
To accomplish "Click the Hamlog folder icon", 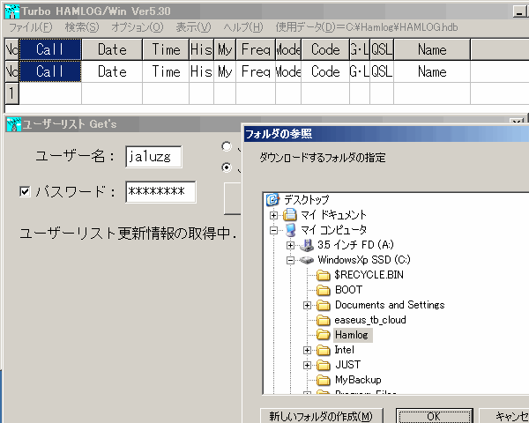I will pyautogui.click(x=324, y=335).
